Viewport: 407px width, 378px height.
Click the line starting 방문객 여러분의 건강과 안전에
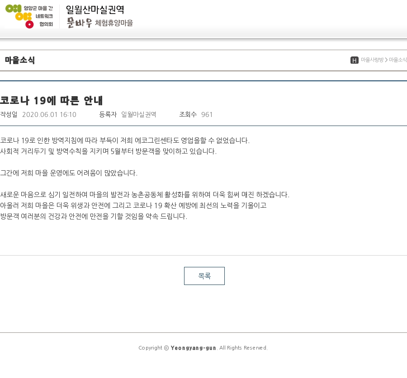94,216
